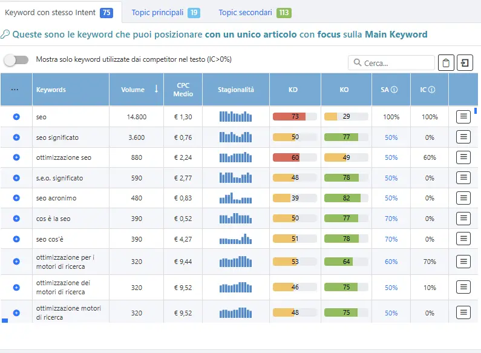Open the 'Topic principali' tab
This screenshot has width=481, height=353.
pyautogui.click(x=166, y=13)
